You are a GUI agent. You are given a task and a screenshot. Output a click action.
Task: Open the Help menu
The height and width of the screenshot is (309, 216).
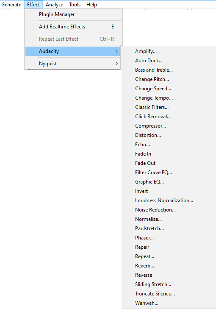[x=91, y=5]
